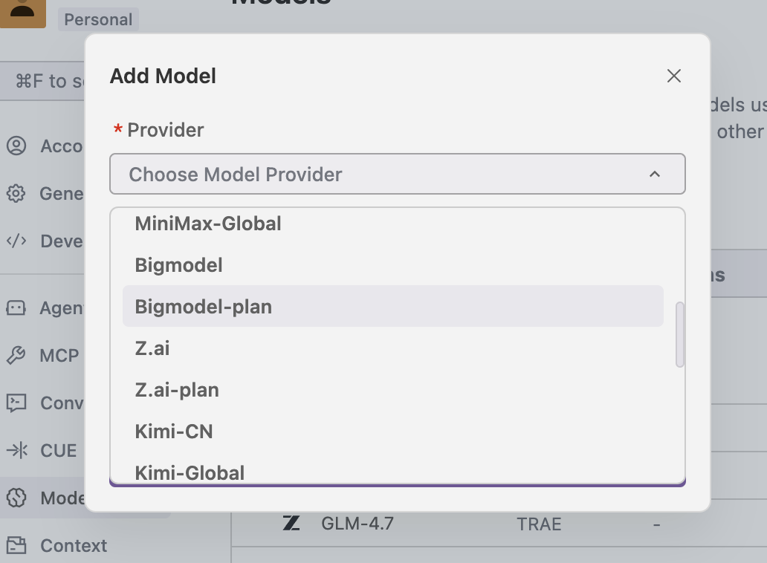Click the provider dropdown chevron arrow
The width and height of the screenshot is (767, 563).
[x=655, y=175]
